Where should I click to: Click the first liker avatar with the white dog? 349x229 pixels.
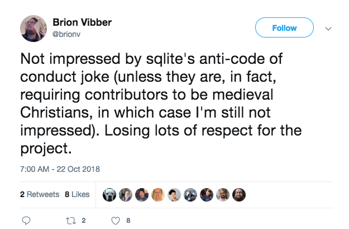point(110,194)
